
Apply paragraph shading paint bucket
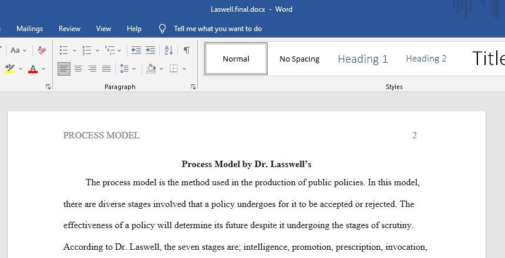click(151, 69)
